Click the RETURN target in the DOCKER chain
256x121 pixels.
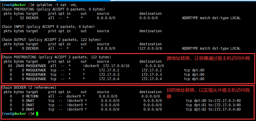click(32, 96)
